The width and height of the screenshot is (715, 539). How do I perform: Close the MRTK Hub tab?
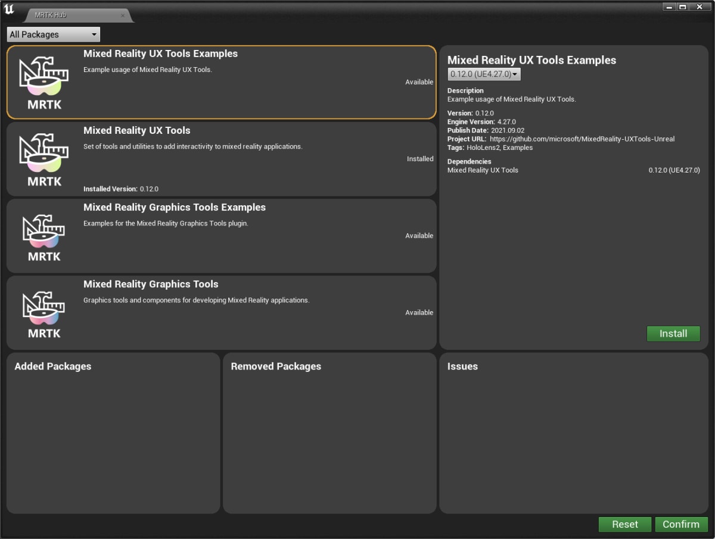click(x=123, y=15)
